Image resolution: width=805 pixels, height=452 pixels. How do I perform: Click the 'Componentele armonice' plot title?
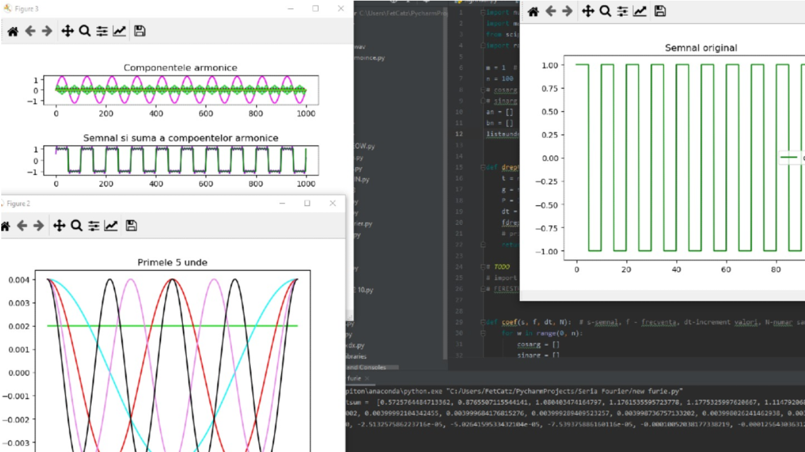[x=180, y=68]
